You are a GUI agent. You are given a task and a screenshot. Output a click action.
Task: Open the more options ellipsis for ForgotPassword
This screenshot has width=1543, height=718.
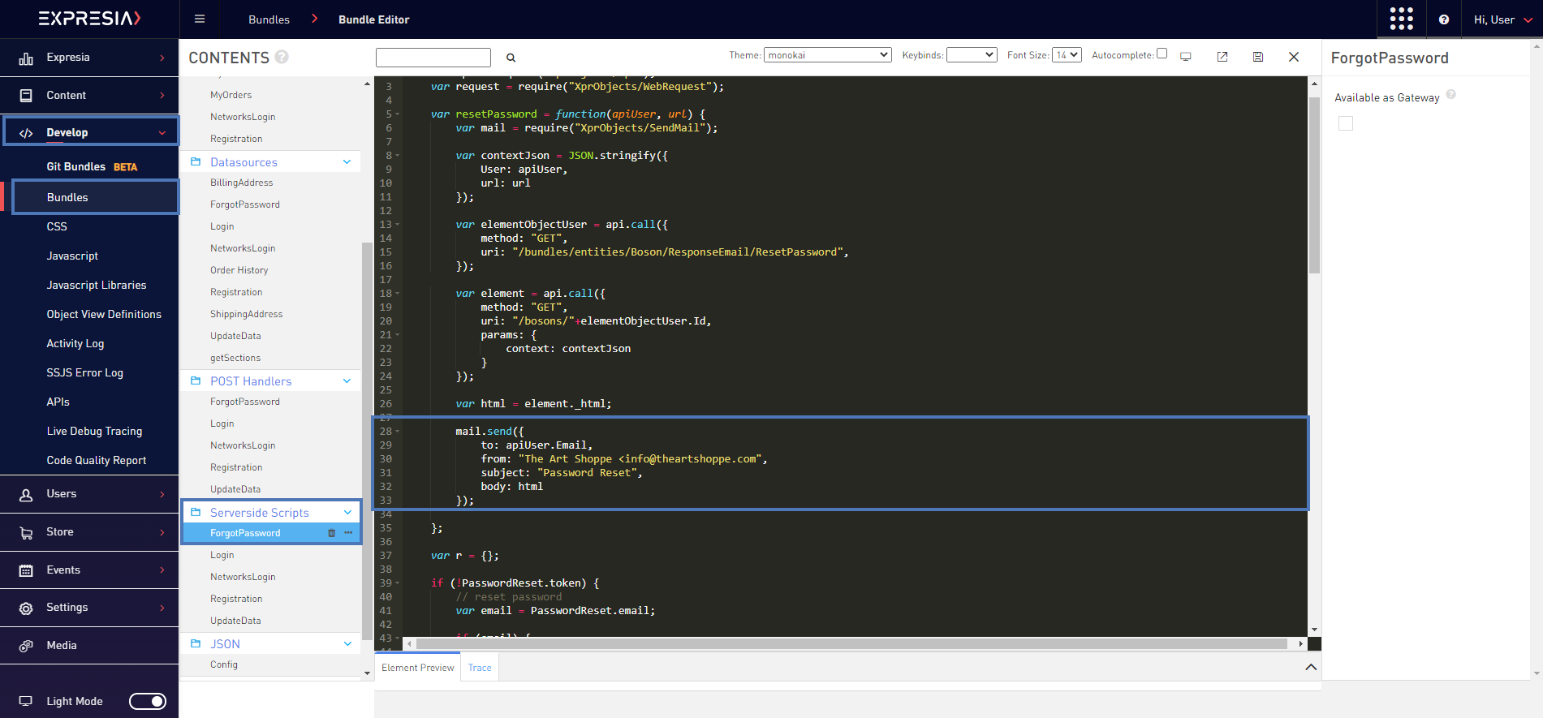point(348,533)
